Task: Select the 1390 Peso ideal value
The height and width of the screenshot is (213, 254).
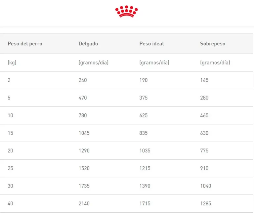Action: tap(145, 186)
